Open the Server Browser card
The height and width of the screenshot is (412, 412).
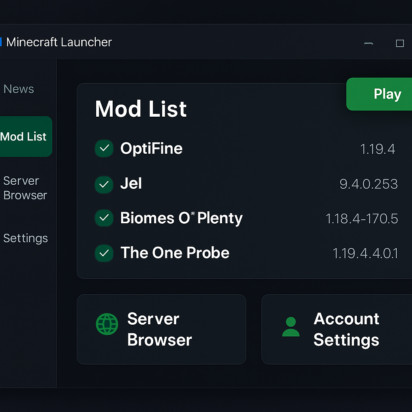[161, 329]
